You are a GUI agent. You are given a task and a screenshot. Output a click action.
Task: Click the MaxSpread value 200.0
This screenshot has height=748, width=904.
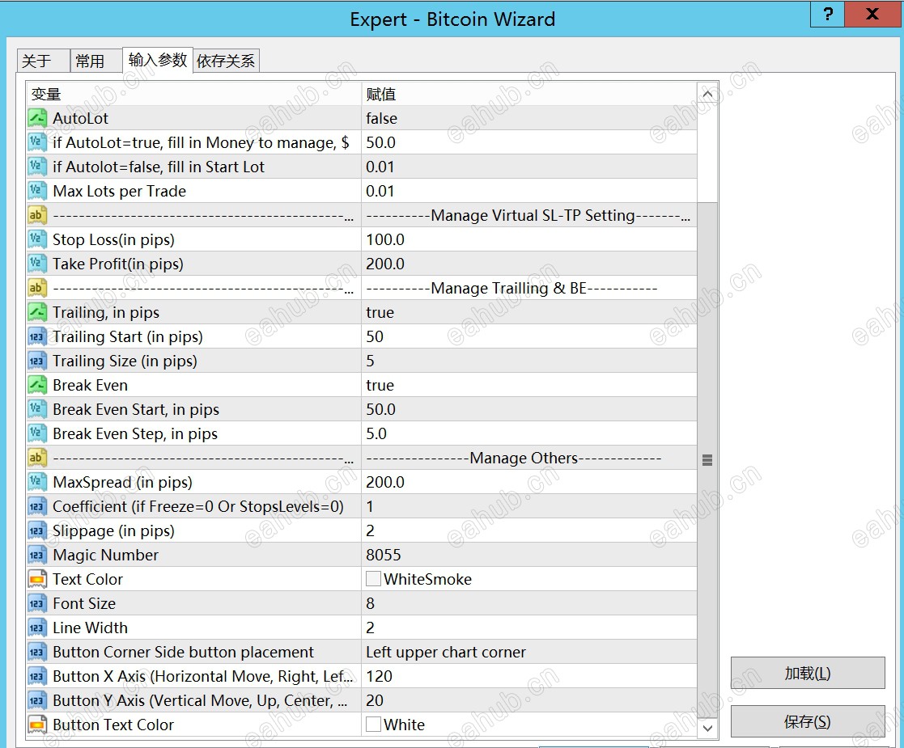click(x=385, y=482)
